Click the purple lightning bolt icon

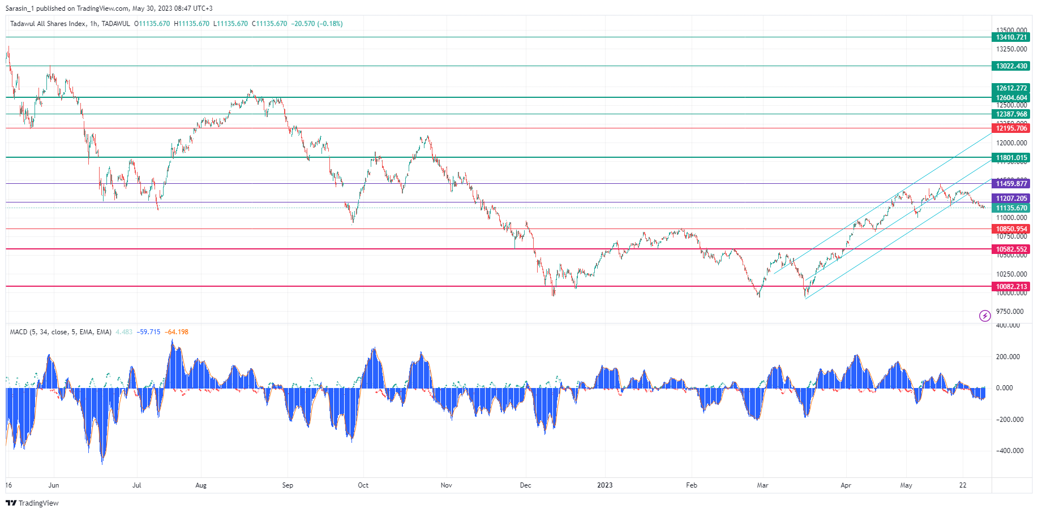pyautogui.click(x=985, y=316)
